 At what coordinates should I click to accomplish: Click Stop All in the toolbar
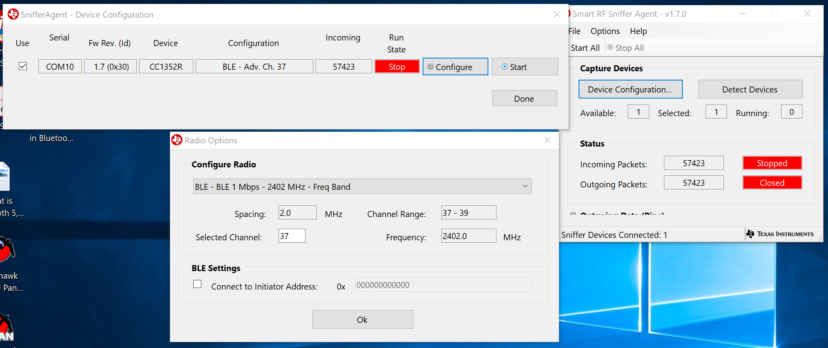pyautogui.click(x=626, y=48)
